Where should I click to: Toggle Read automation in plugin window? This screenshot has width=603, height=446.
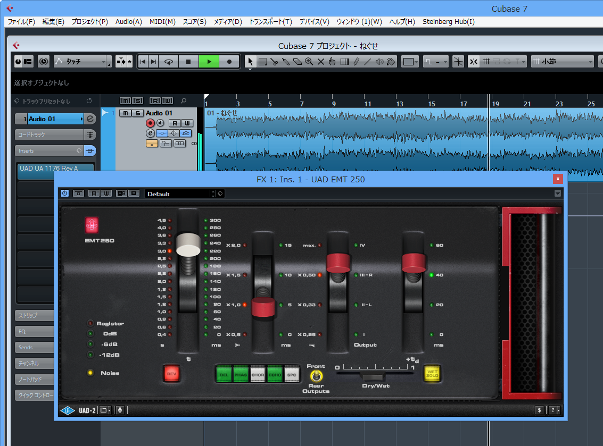coord(94,193)
